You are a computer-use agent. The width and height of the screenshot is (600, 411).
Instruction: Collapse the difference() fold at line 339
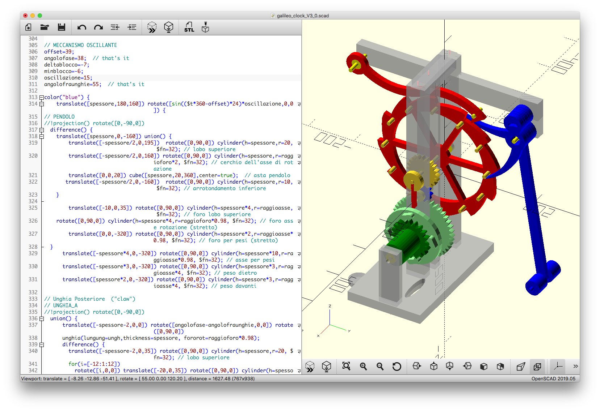(x=42, y=345)
